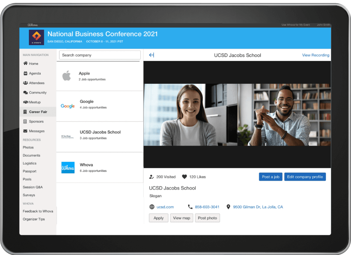The width and height of the screenshot is (351, 255).
Task: Click the Post photo button
Action: [x=207, y=218]
